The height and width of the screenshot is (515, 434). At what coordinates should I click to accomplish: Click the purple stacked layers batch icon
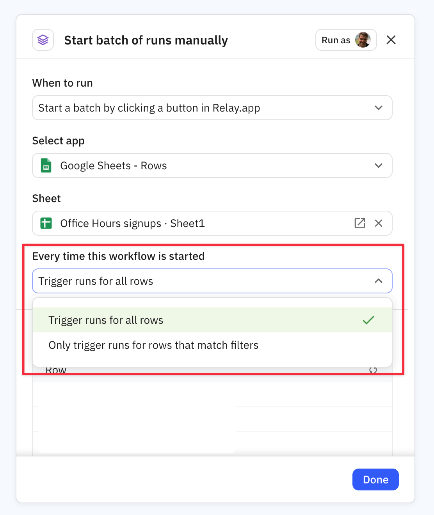coord(43,40)
